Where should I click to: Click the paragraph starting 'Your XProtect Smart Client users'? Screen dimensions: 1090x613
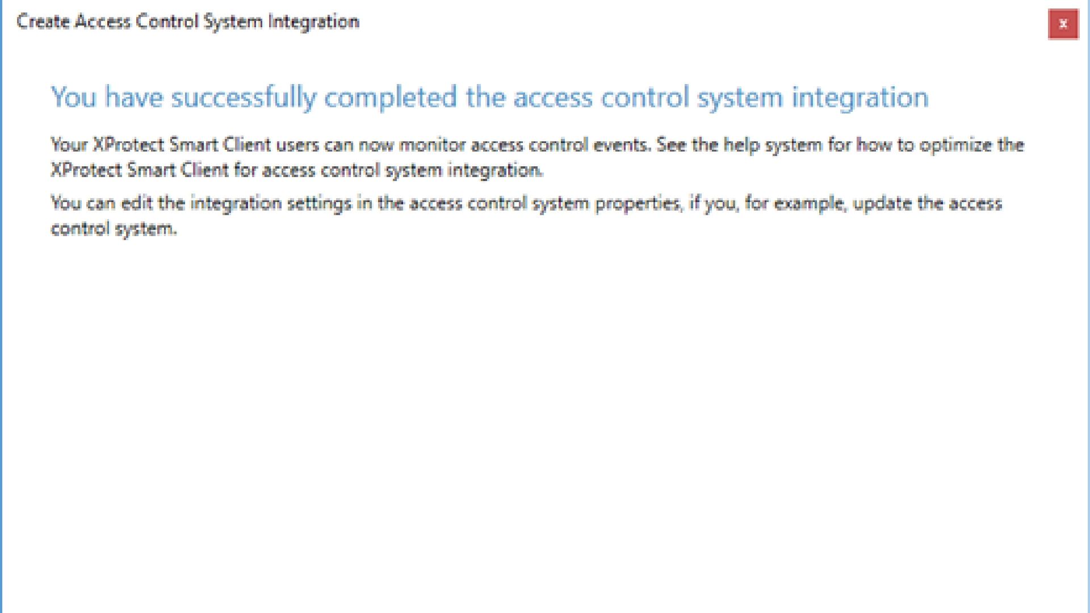coord(538,157)
